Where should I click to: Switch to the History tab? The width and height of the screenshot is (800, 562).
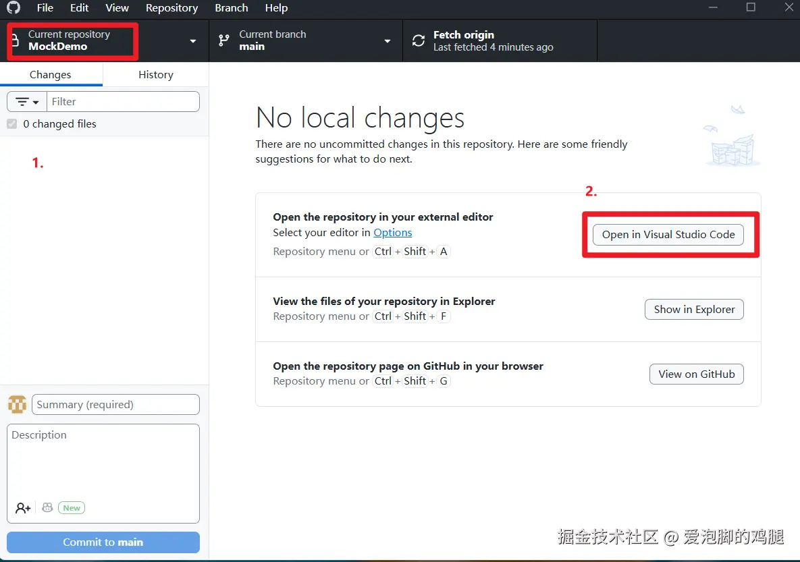tap(156, 74)
